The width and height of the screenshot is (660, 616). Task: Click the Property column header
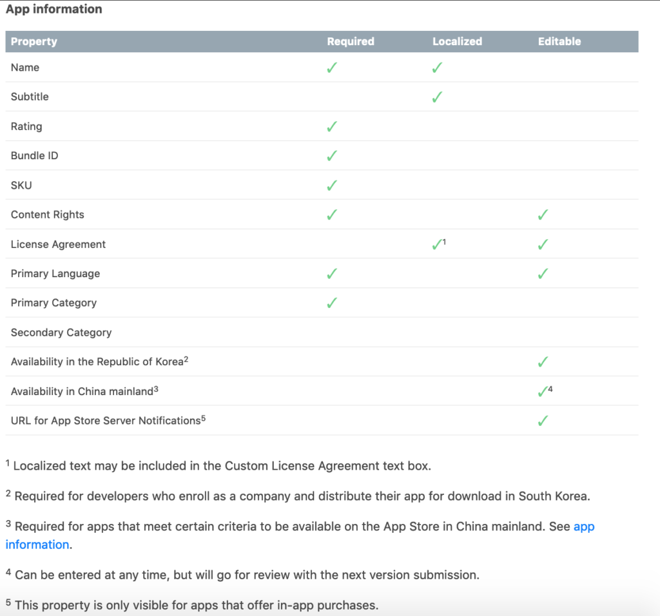click(x=34, y=41)
